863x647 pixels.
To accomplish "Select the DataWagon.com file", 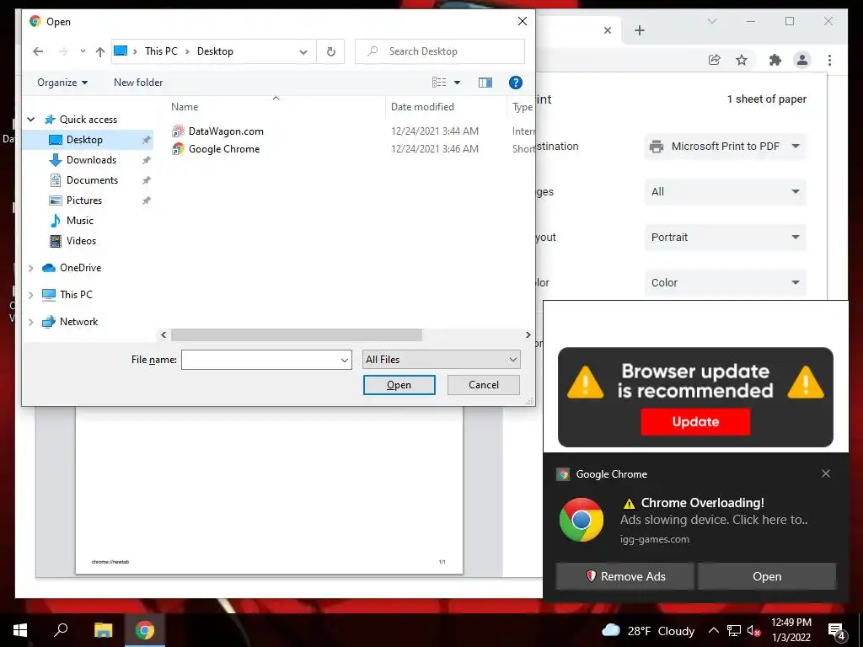I will tap(226, 131).
